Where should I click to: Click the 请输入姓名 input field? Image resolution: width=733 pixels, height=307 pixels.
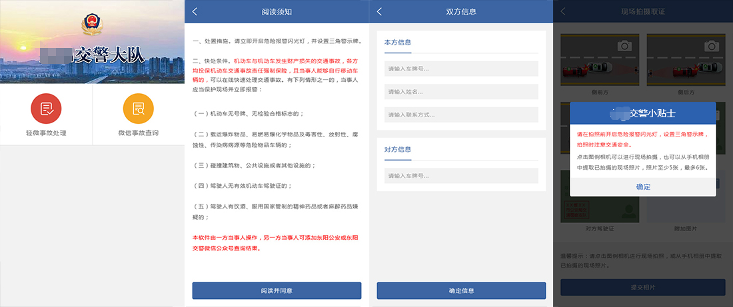tap(461, 92)
